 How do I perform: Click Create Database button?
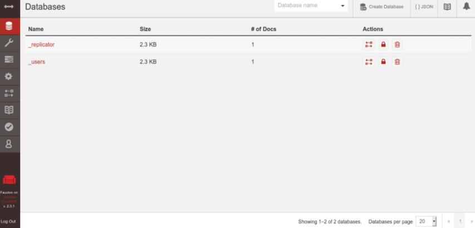pyautogui.click(x=381, y=7)
